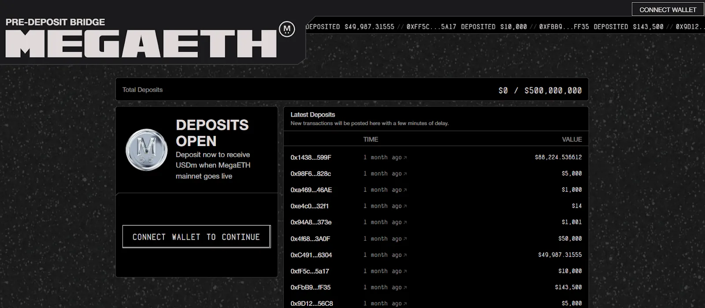Screen dimensions: 705x308
Task: Open external link arrow for 0xFbB9...fF35
Action: pyautogui.click(x=405, y=288)
